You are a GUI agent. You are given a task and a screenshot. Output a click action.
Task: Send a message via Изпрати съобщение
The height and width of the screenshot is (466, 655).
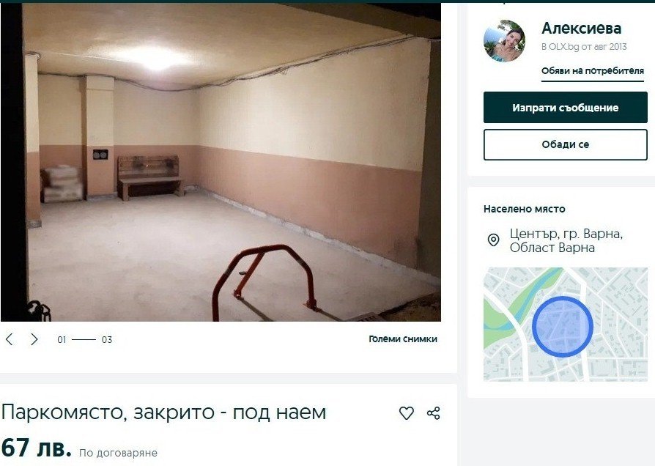pos(565,108)
